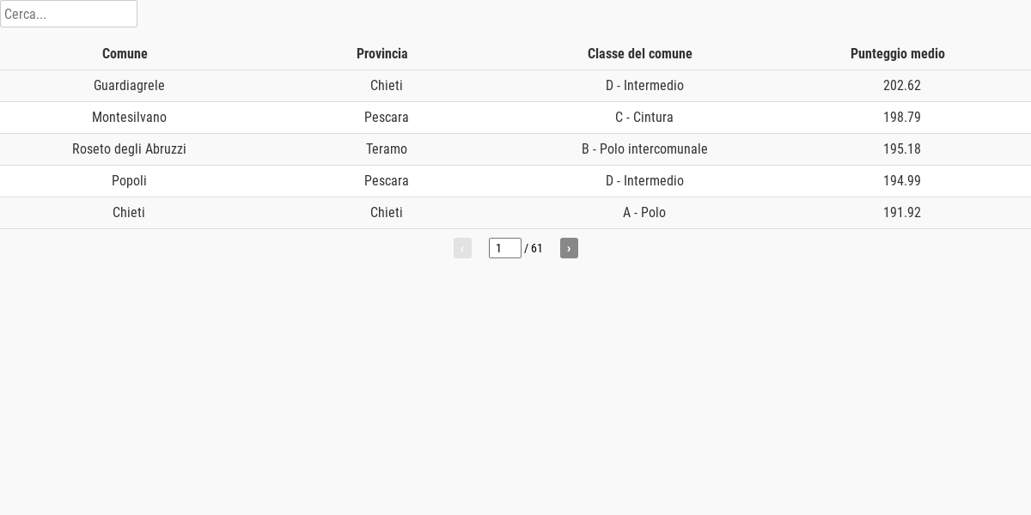
Task: Sort by Comune column header
Action: pos(125,53)
